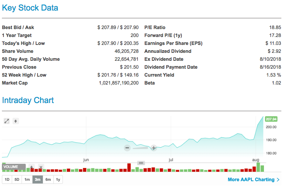Click the Ex Dividend Date label
This screenshot has height=191, width=284.
pyautogui.click(x=164, y=59)
